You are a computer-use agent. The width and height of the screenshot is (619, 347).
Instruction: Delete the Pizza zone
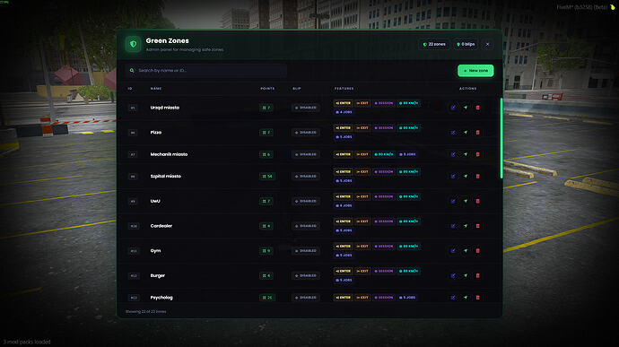[477, 132]
